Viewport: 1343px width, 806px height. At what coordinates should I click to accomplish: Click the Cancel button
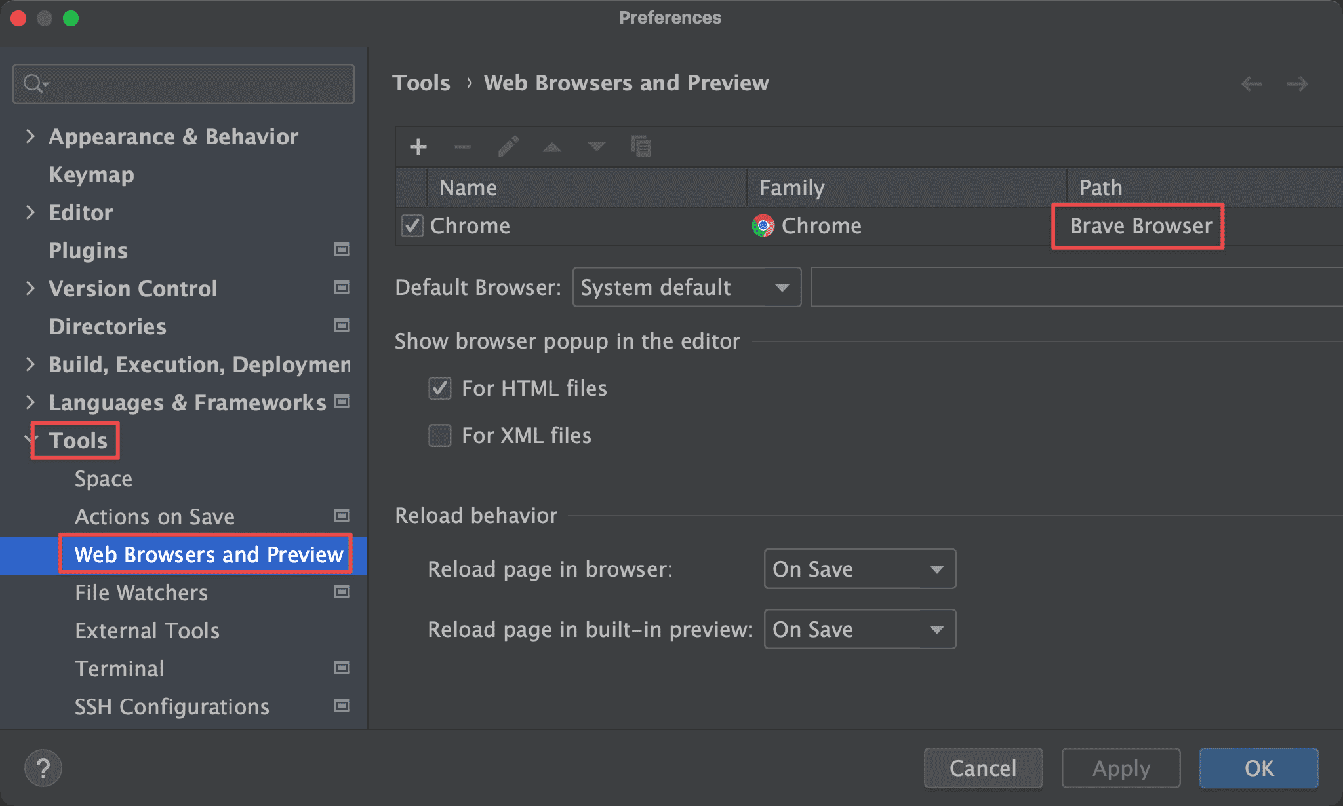point(982,768)
